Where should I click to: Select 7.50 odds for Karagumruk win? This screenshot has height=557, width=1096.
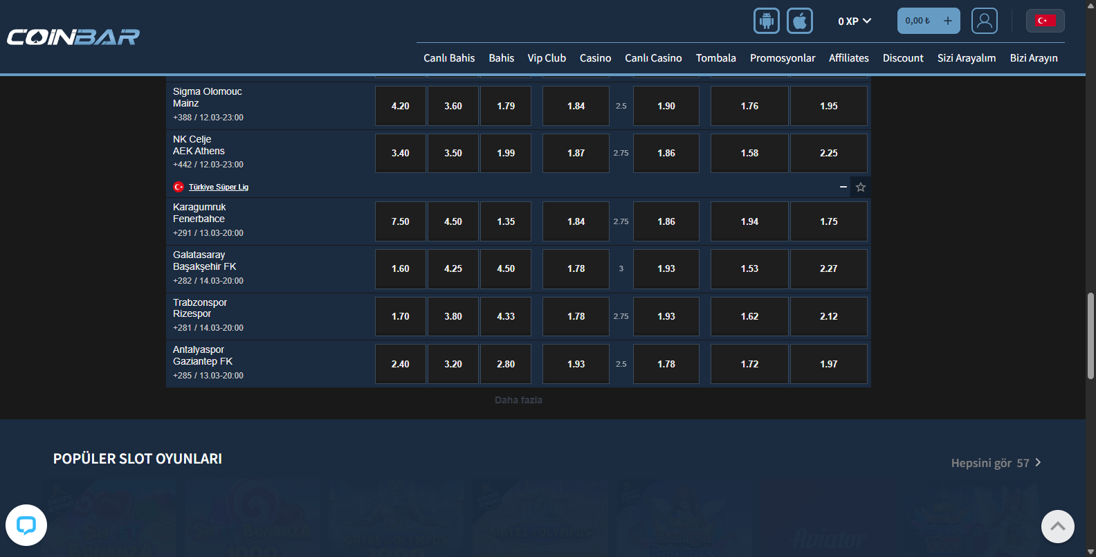click(x=400, y=221)
